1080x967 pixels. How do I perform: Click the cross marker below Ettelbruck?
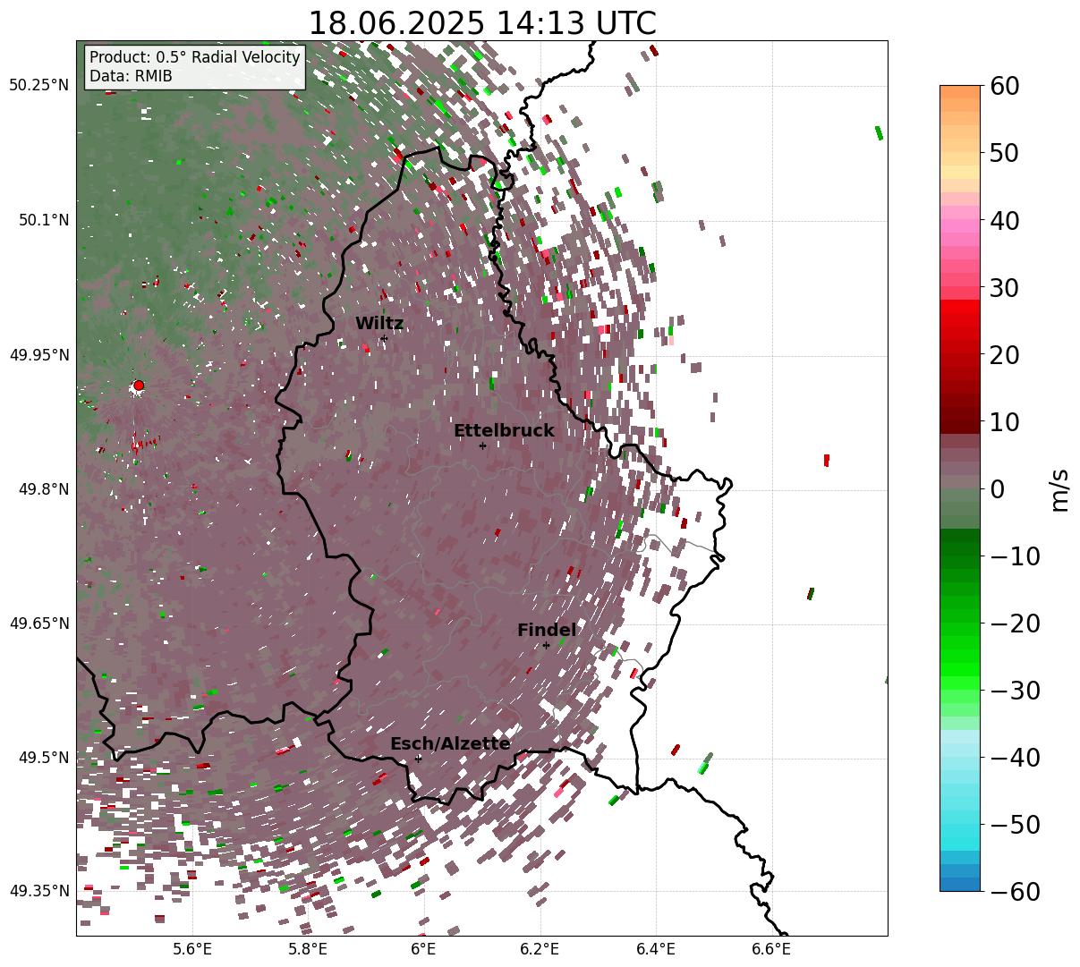482,445
